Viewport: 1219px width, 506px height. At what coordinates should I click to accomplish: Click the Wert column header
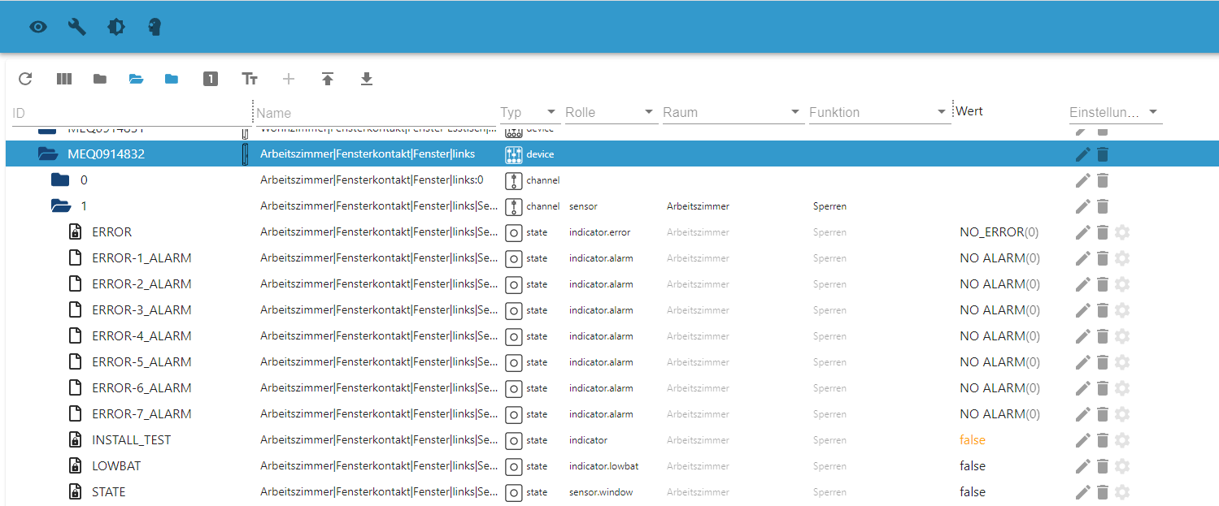(x=969, y=111)
